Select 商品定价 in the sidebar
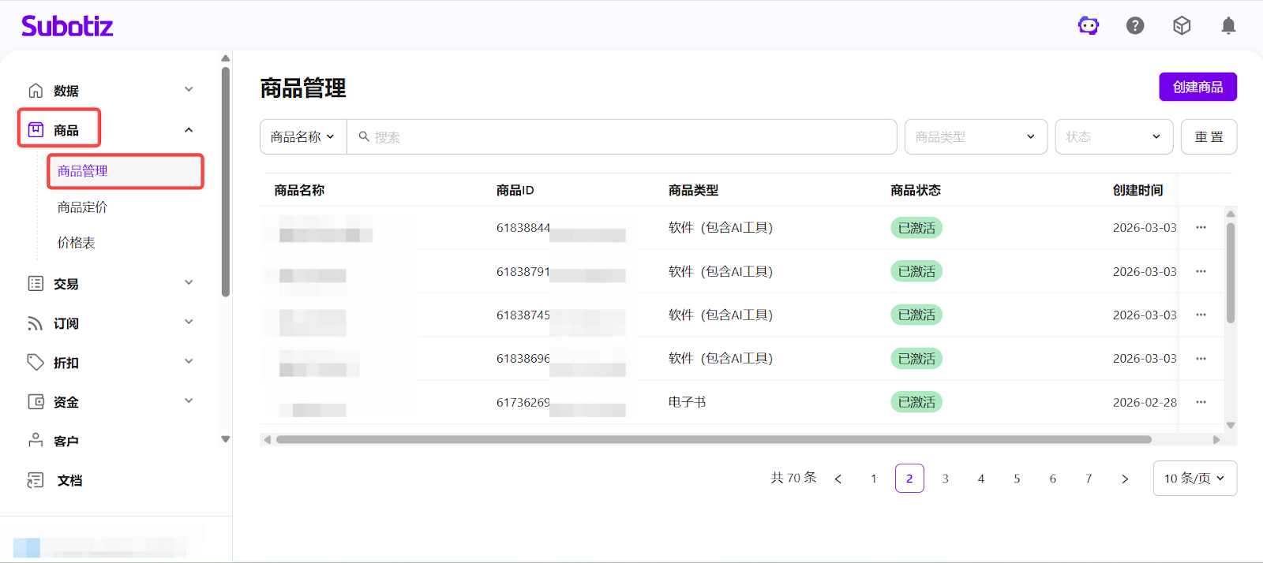 click(x=83, y=207)
